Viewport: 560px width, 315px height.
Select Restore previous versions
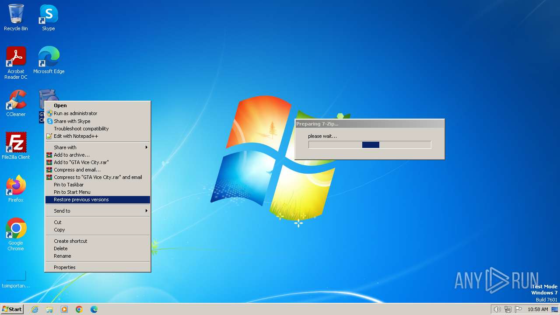(x=98, y=199)
